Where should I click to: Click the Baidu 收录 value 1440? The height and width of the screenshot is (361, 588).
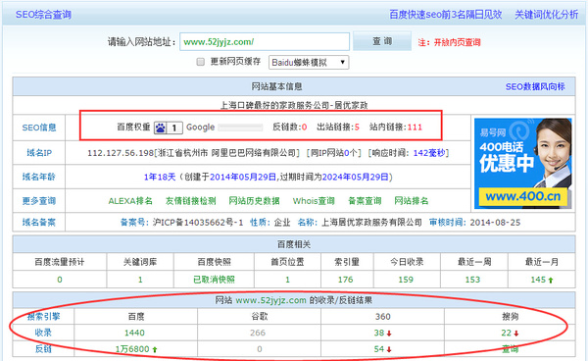[x=134, y=333]
